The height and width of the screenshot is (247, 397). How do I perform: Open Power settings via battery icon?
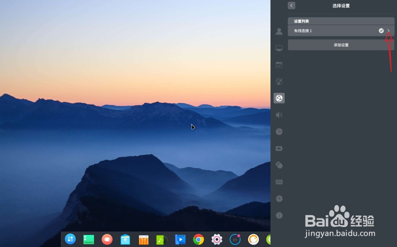click(x=279, y=148)
